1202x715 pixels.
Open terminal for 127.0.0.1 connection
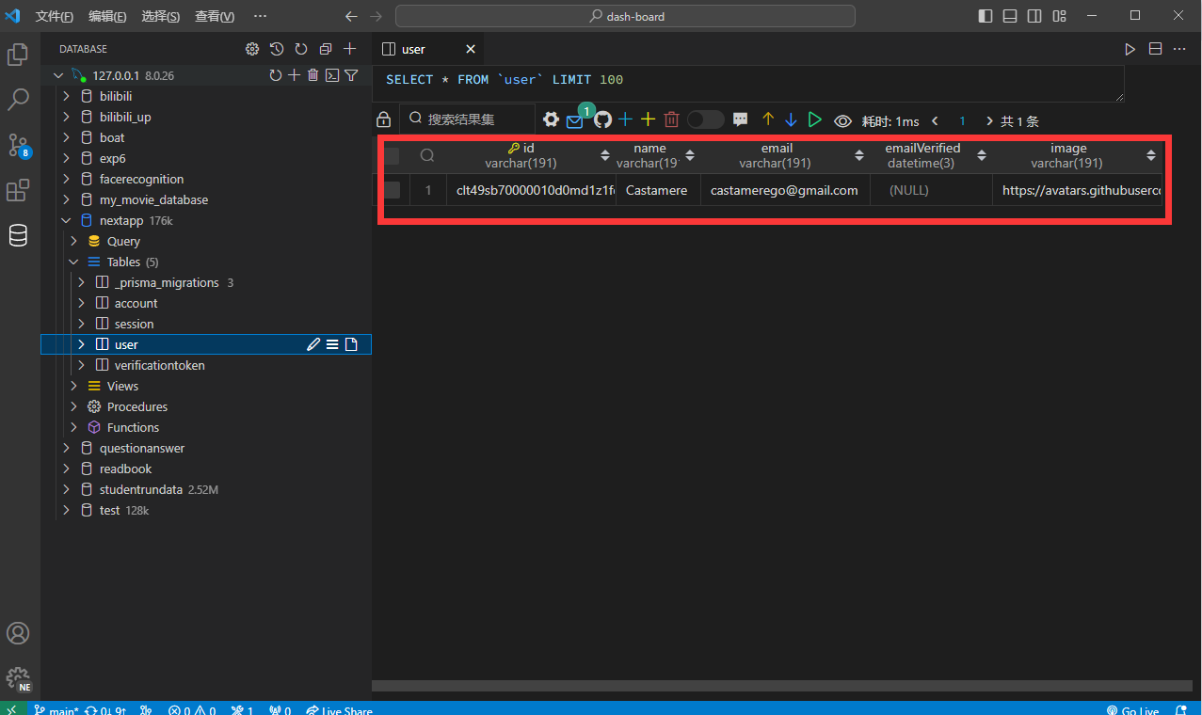pos(332,75)
